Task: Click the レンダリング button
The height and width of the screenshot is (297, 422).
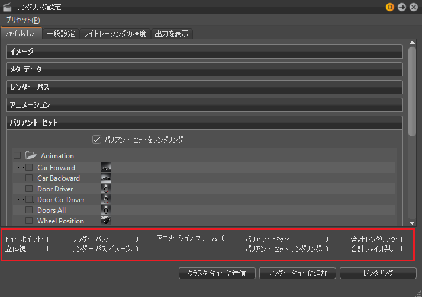Action: (378, 273)
